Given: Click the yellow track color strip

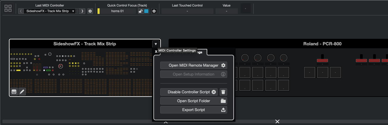Looking at the screenshot, I should tap(99, 11).
